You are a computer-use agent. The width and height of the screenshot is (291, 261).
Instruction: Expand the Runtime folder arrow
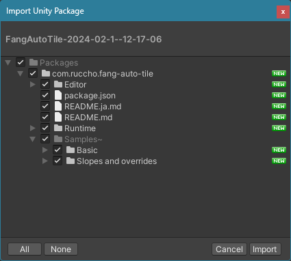coord(33,128)
